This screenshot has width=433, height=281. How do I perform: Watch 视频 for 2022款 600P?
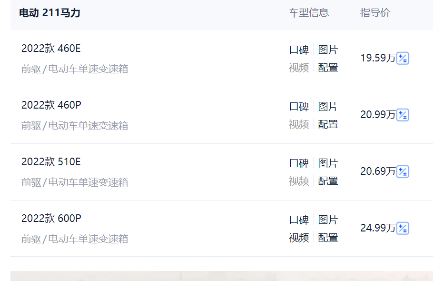click(299, 238)
